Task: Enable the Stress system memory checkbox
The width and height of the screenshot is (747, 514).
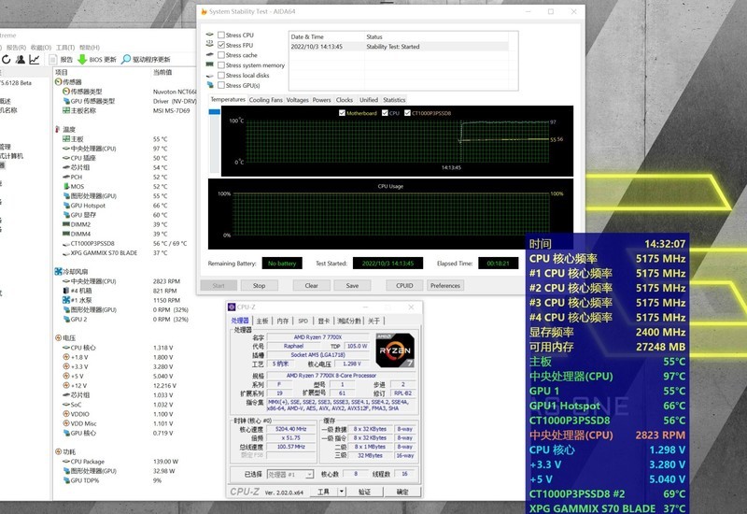Action: tap(221, 64)
